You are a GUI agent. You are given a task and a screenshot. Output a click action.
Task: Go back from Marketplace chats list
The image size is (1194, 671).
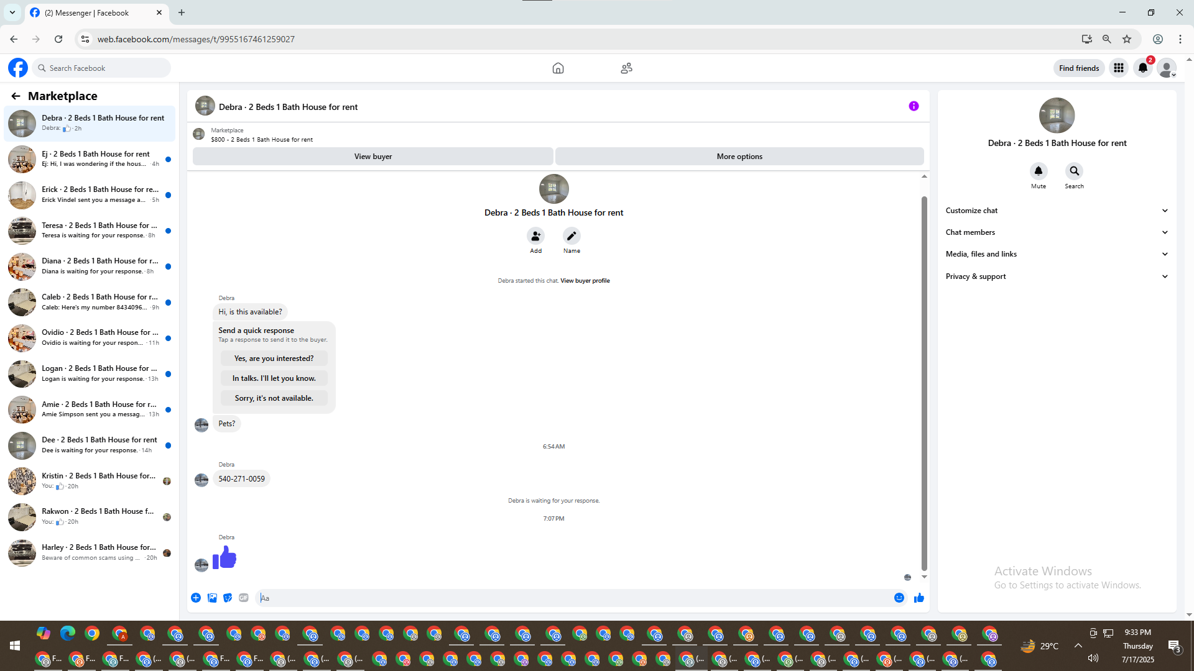point(16,96)
